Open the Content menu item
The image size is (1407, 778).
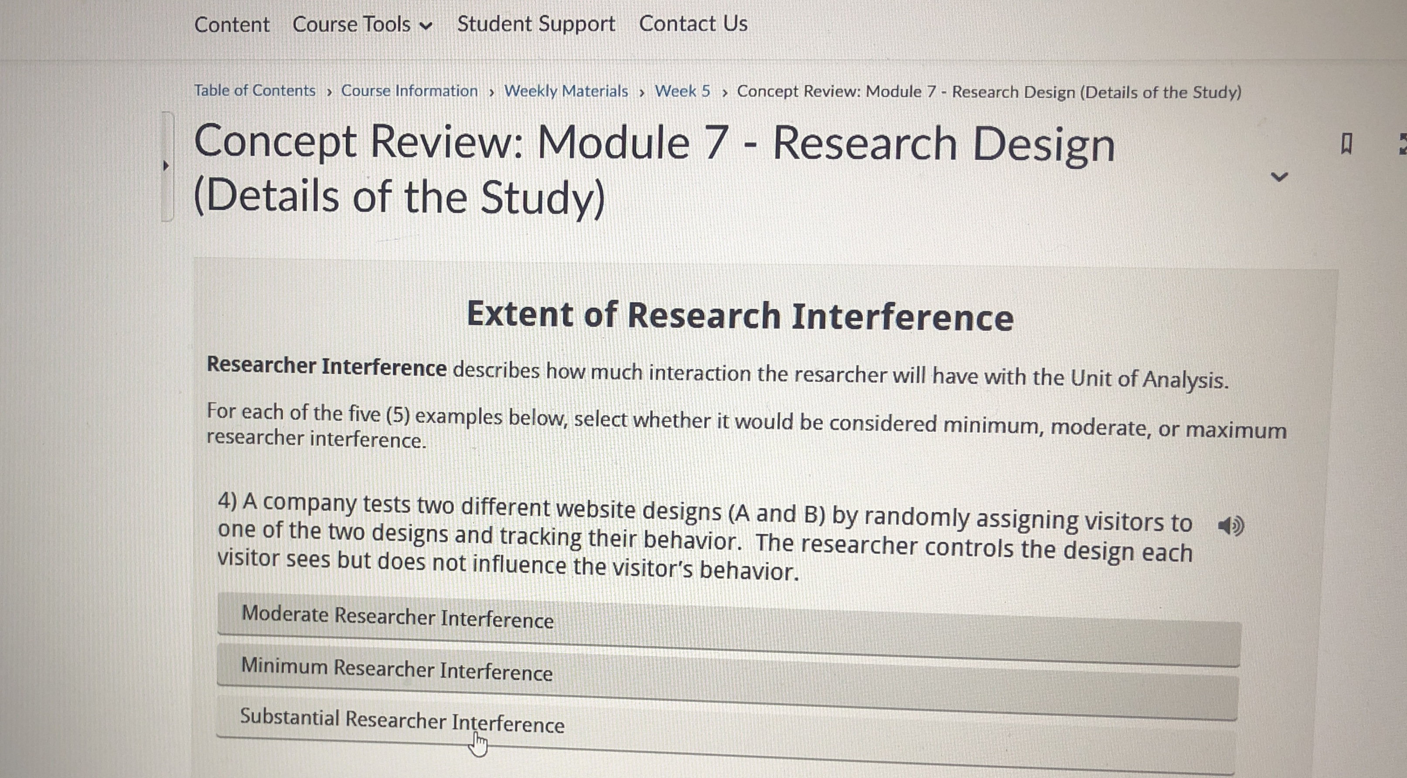click(x=232, y=24)
